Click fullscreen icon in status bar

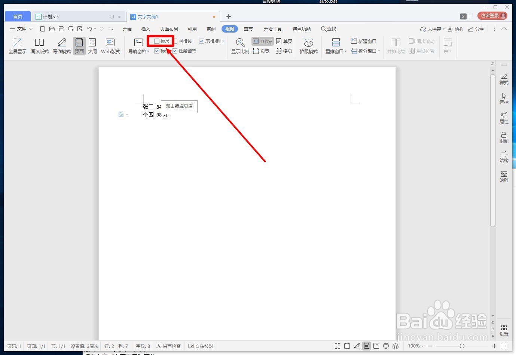[x=338, y=346]
